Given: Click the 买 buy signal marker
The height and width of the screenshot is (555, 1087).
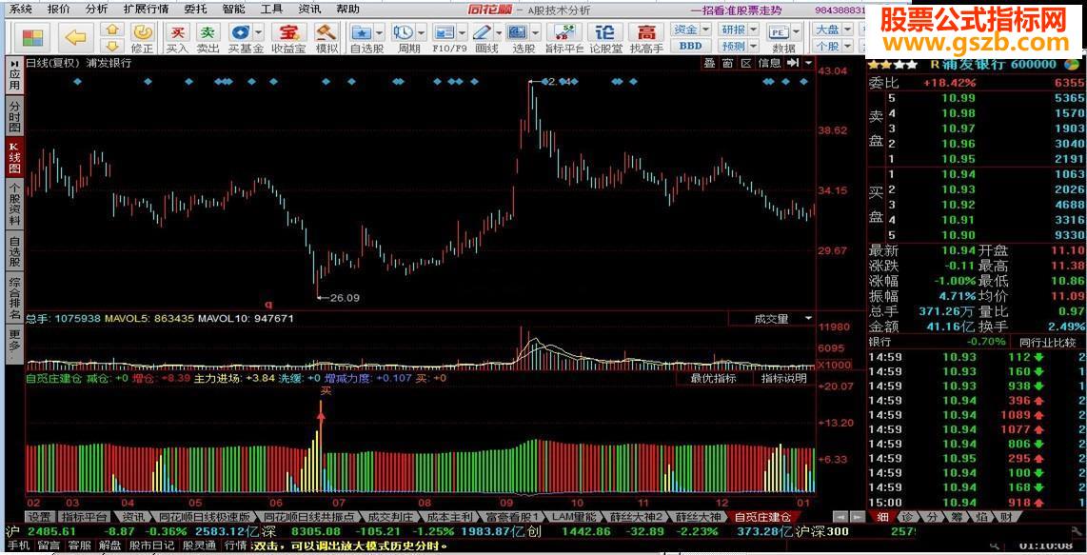Looking at the screenshot, I should point(326,390).
